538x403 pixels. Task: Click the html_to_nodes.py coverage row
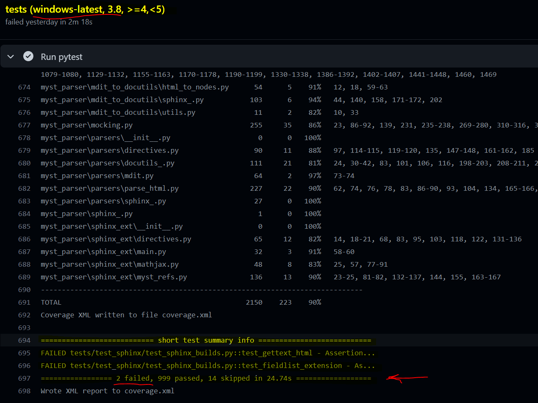point(269,87)
